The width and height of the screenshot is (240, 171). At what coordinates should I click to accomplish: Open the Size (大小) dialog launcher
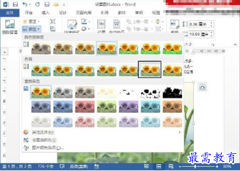click(213, 45)
